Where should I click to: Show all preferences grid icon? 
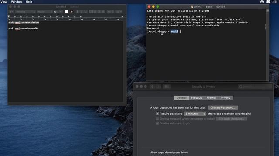coord(167,87)
